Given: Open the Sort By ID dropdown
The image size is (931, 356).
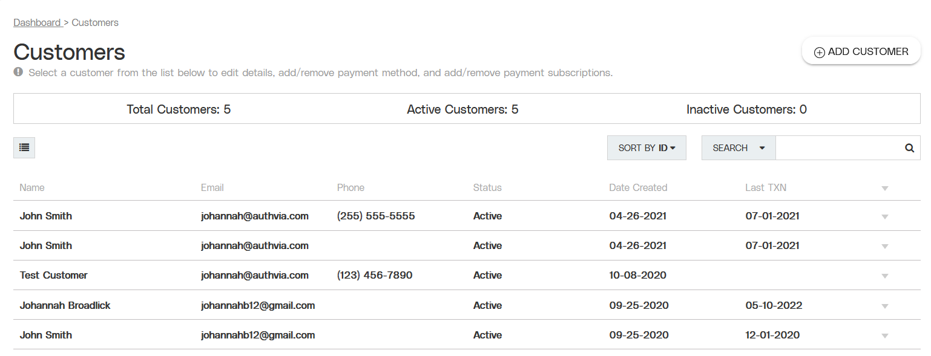Looking at the screenshot, I should [646, 148].
